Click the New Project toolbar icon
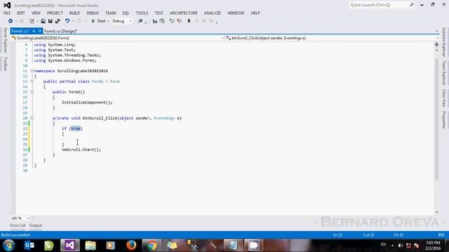449x252 pixels. (32, 21)
